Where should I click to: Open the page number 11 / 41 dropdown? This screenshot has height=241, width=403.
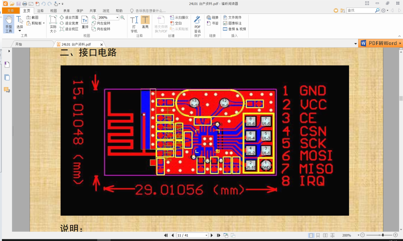pyautogui.click(x=206, y=235)
